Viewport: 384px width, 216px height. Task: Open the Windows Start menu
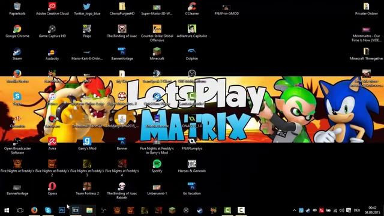[7, 210]
